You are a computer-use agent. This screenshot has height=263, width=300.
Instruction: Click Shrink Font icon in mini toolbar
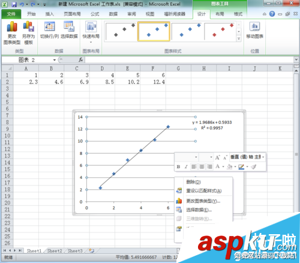coord(225,157)
